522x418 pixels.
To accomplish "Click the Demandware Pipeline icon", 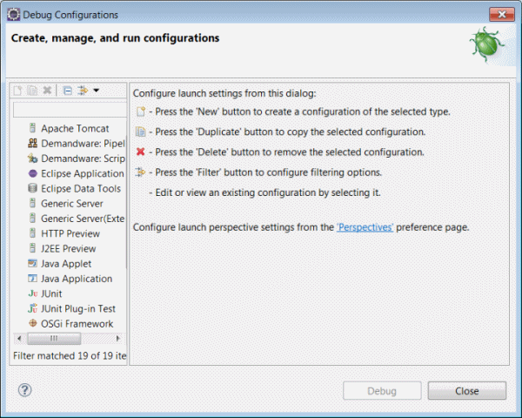I will click(x=32, y=143).
